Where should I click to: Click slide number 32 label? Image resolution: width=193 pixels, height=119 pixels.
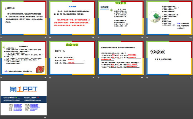191,78
